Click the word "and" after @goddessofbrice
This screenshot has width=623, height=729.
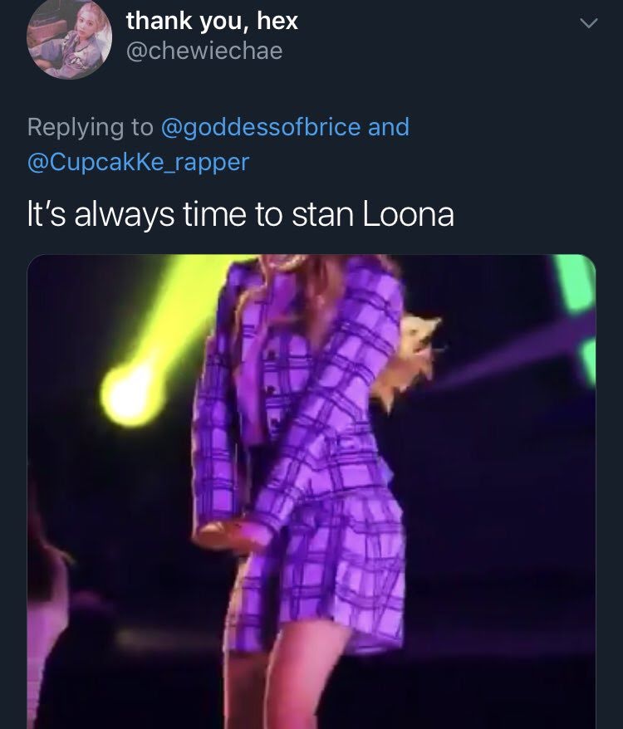point(389,127)
